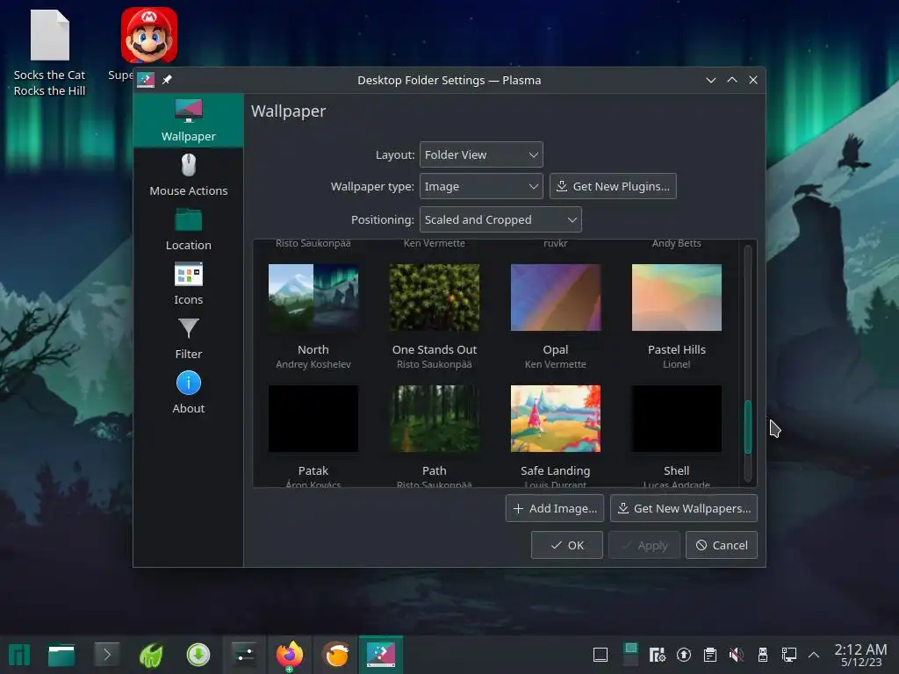
Task: Open the clipboard tray icon
Action: click(x=709, y=655)
